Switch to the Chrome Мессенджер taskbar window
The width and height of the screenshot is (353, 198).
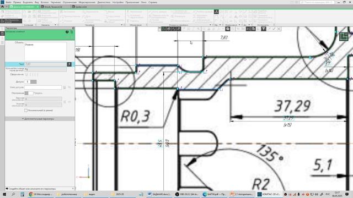click(40, 194)
